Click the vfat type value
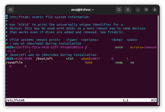165x112 pixels. pos(70,59)
